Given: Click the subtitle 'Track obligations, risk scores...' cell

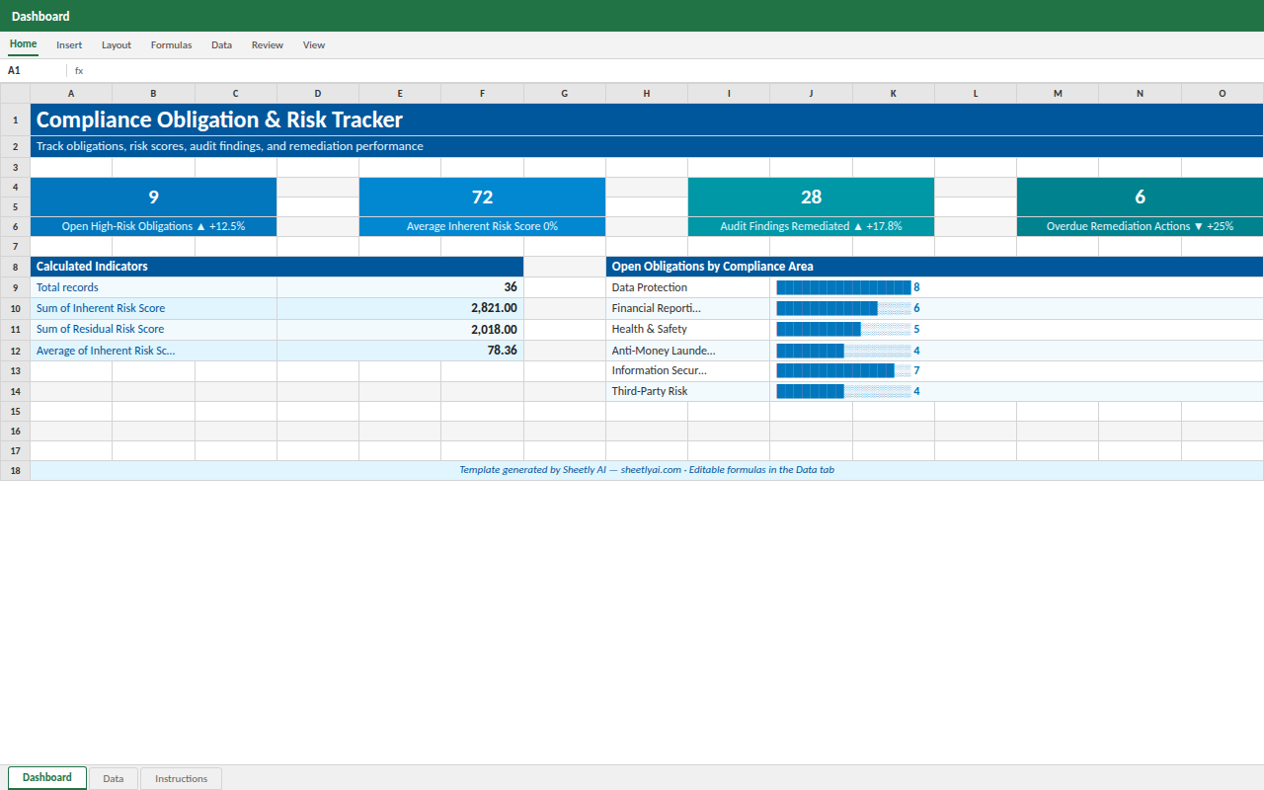Looking at the screenshot, I should point(647,146).
